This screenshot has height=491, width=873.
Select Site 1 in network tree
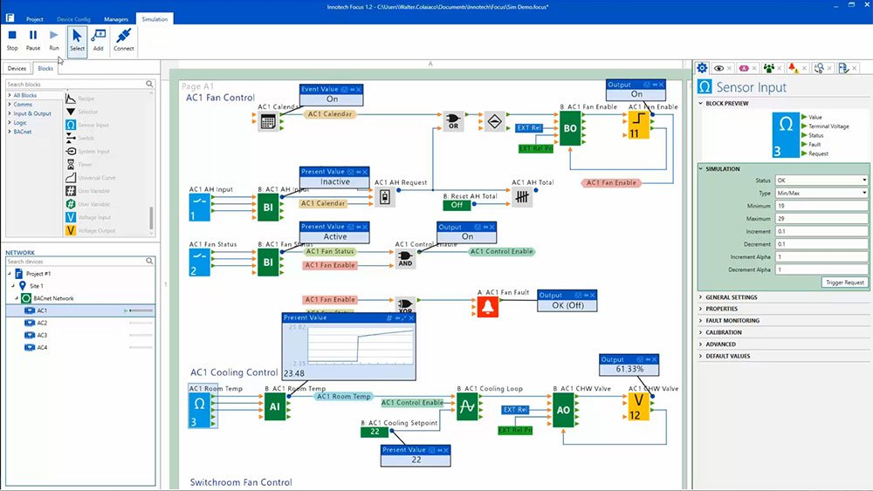(x=36, y=286)
